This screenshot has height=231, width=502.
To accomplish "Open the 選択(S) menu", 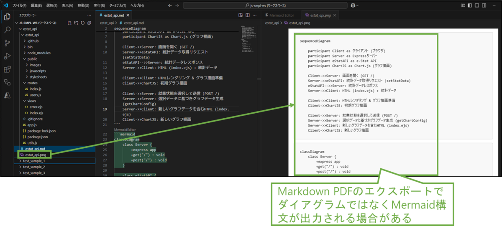I will coord(51,5).
